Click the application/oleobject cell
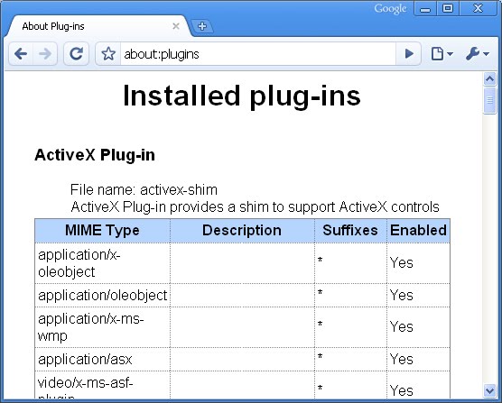Screen dimensions: 502x403 102,296
